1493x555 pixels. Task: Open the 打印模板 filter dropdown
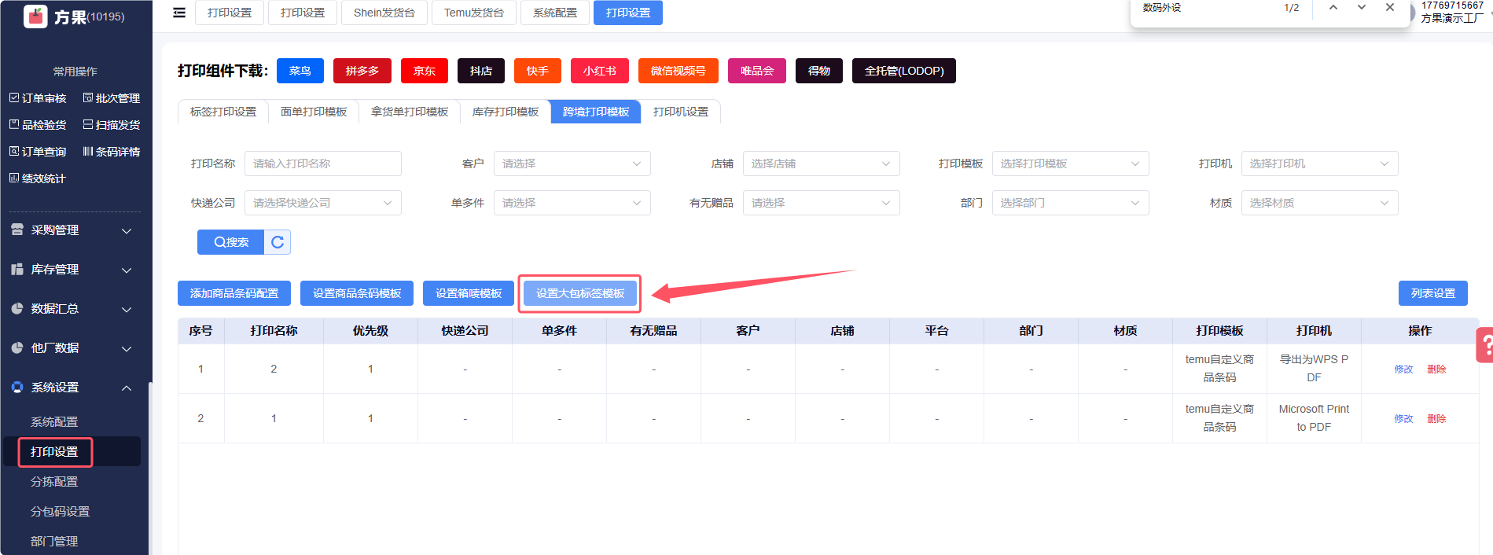click(x=1071, y=164)
